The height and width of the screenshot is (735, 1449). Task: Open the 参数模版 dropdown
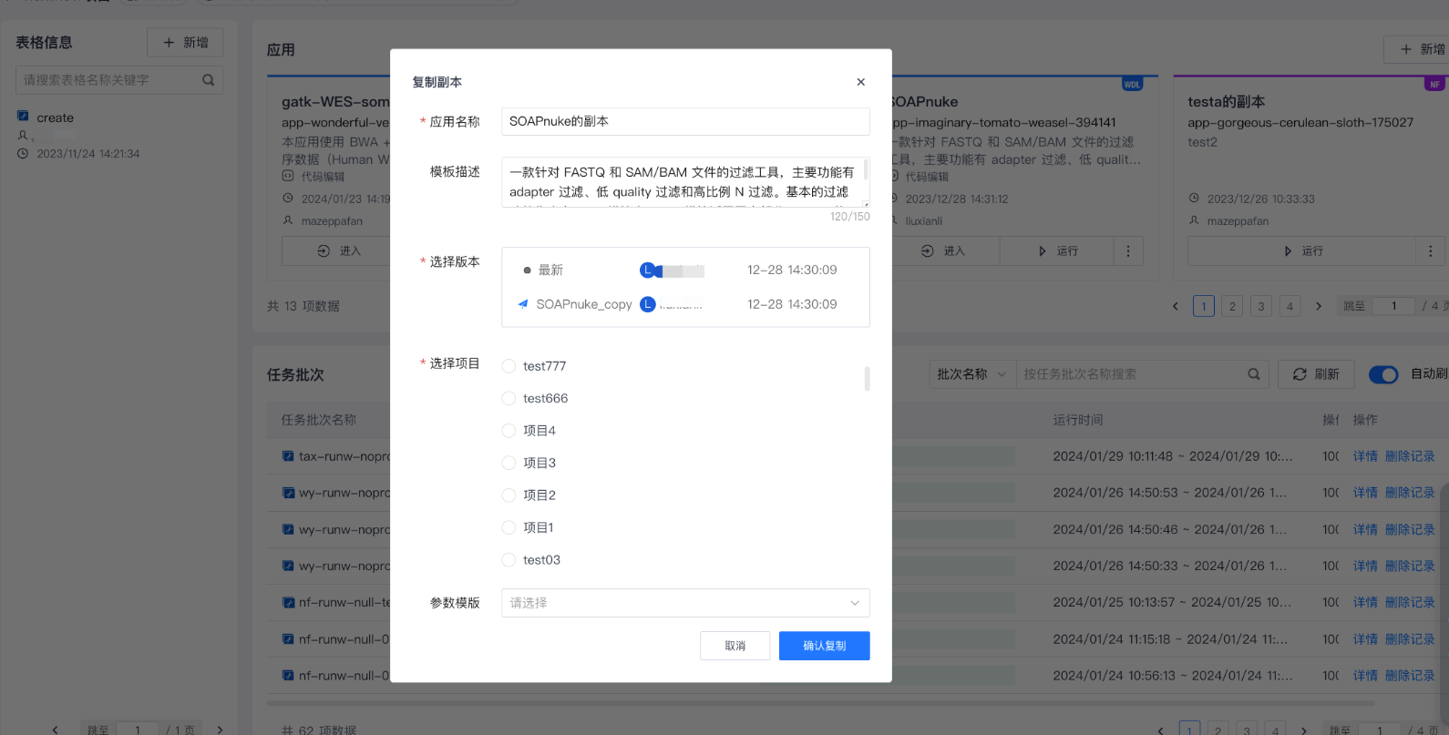click(684, 603)
